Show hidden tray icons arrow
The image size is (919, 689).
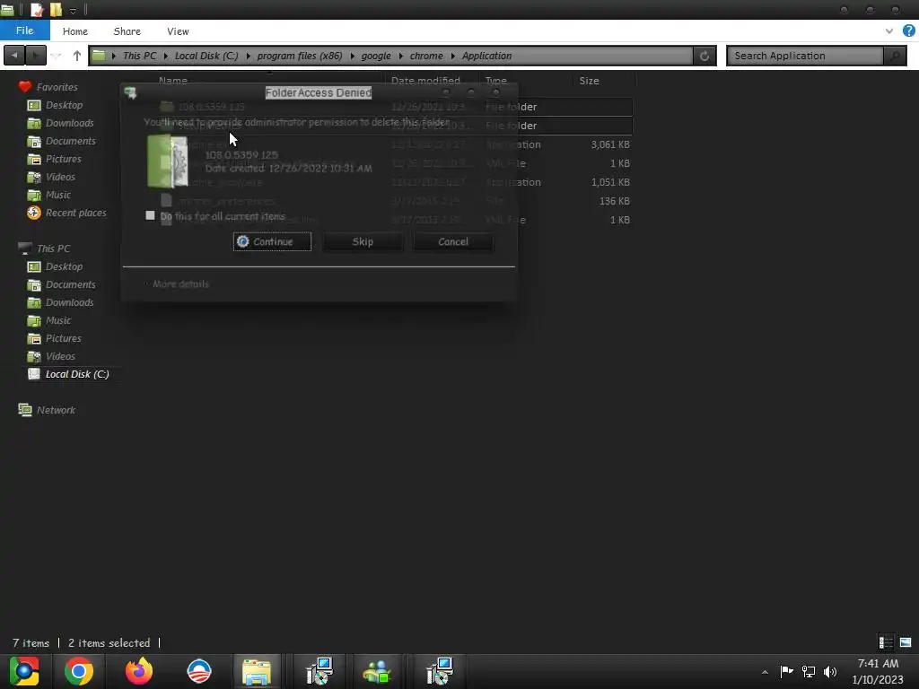tap(765, 672)
